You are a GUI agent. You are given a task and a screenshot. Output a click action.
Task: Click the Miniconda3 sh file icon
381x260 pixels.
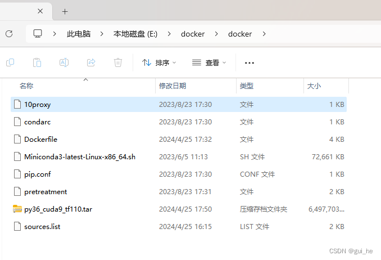[x=17, y=156]
